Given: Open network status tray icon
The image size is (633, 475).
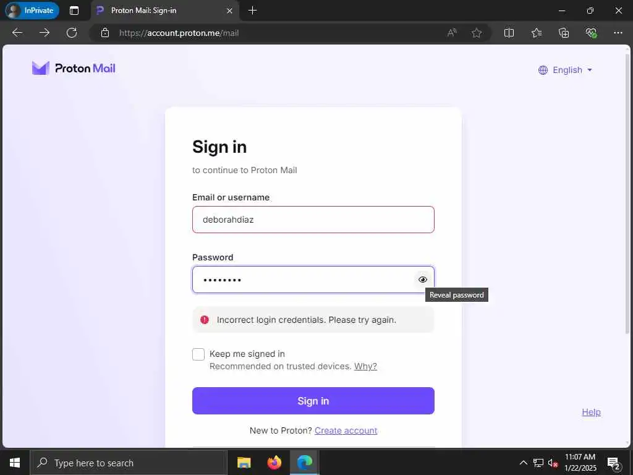Looking at the screenshot, I should pos(538,463).
